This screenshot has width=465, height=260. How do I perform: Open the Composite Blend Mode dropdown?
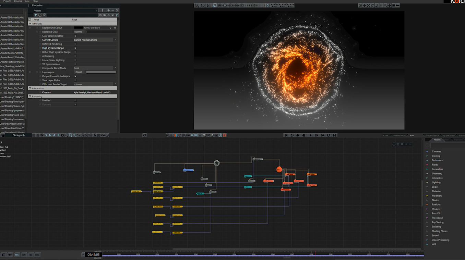coord(95,68)
